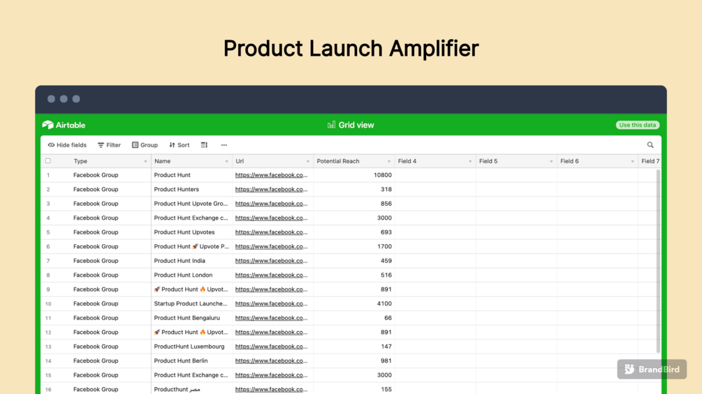
Task: Select the Potential Reach value 318
Action: pyautogui.click(x=353, y=190)
